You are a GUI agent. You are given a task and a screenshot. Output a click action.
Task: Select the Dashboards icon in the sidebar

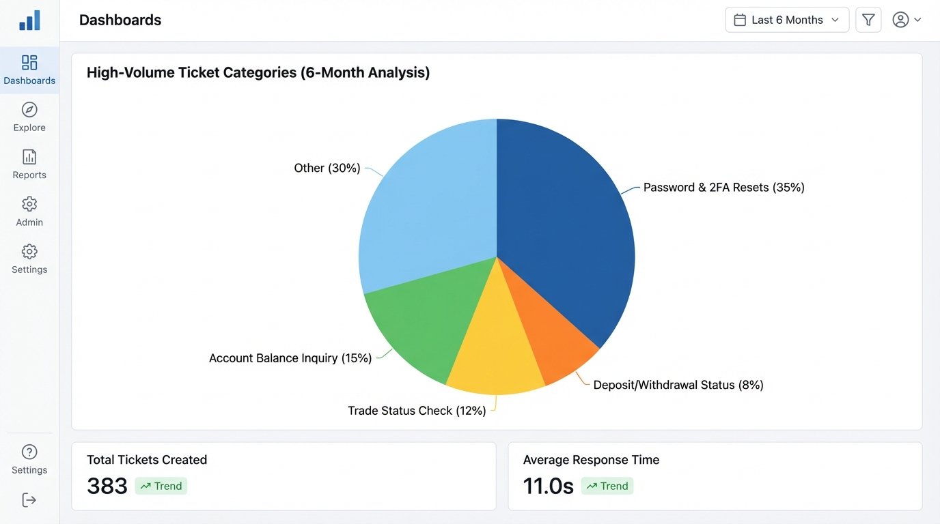pyautogui.click(x=29, y=61)
